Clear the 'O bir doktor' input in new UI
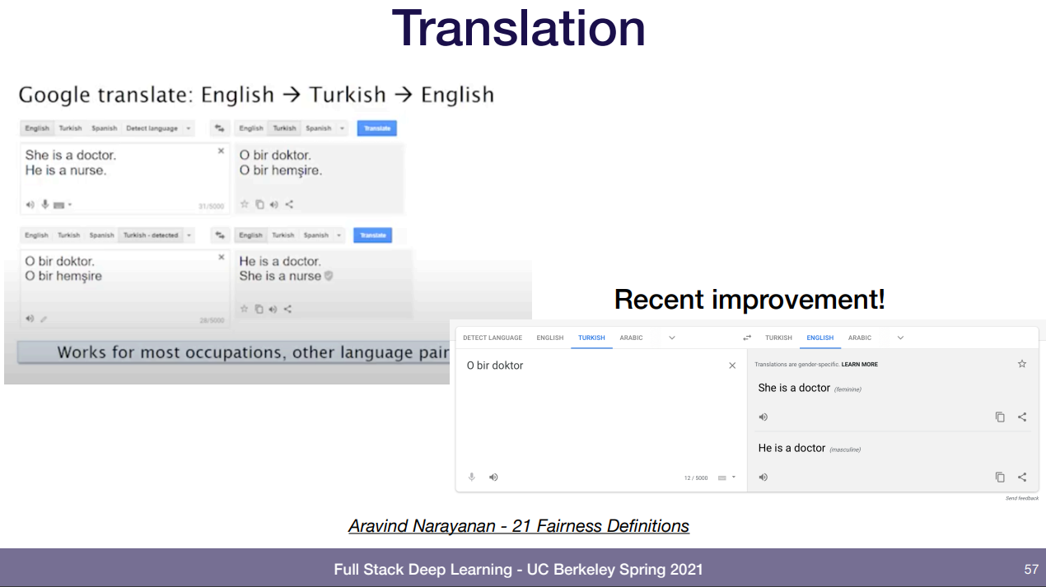This screenshot has height=587, width=1046. (732, 366)
